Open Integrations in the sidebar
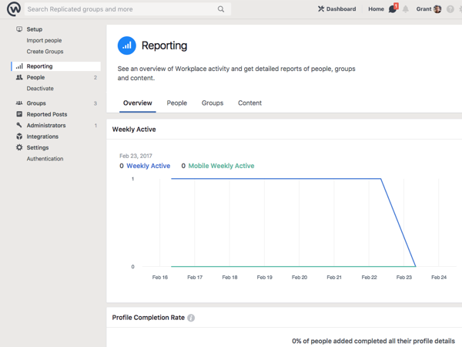Image resolution: width=462 pixels, height=347 pixels. pyautogui.click(x=42, y=136)
